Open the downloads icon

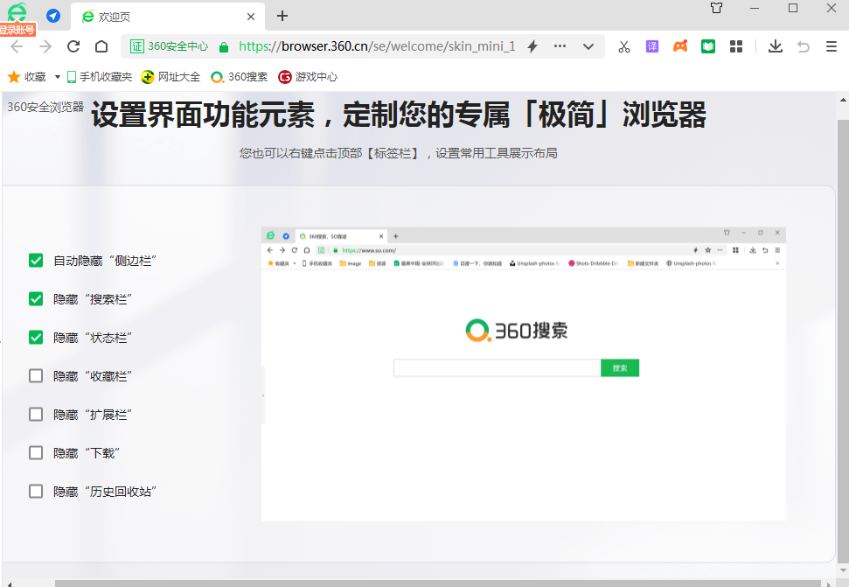776,46
